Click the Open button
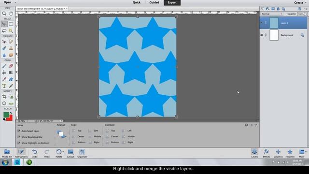This screenshot has width=309, height=174. coord(7,2)
